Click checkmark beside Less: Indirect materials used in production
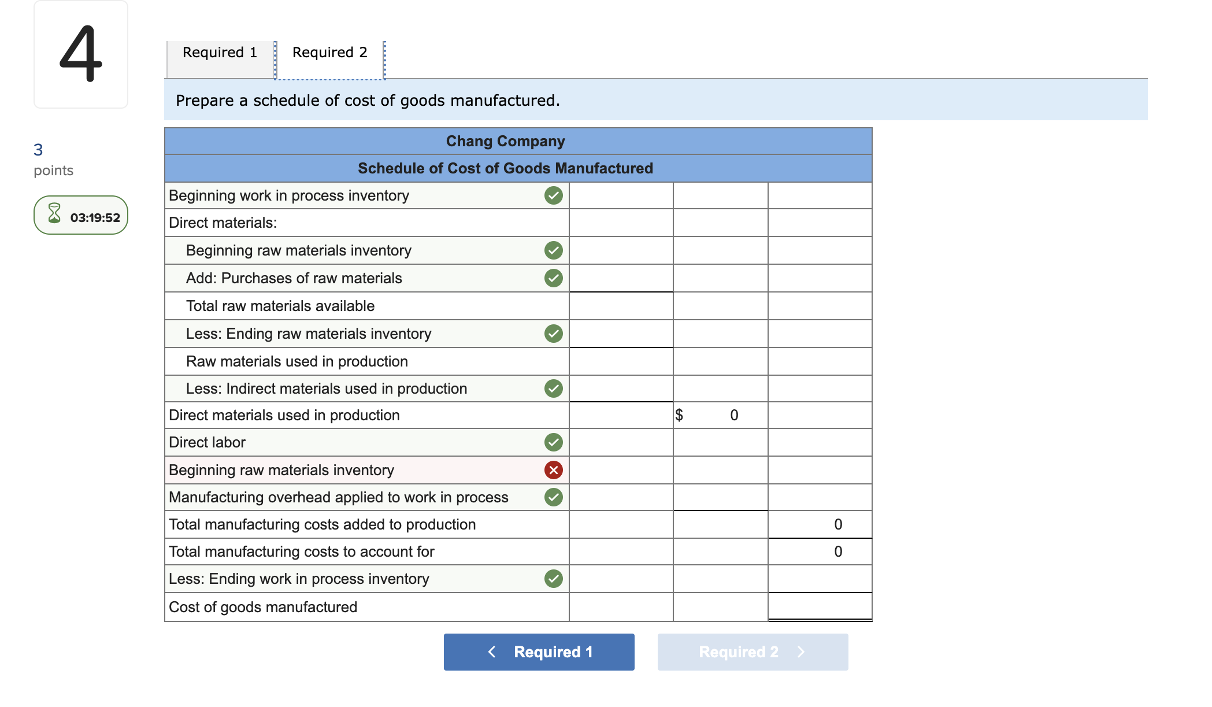 pos(553,388)
